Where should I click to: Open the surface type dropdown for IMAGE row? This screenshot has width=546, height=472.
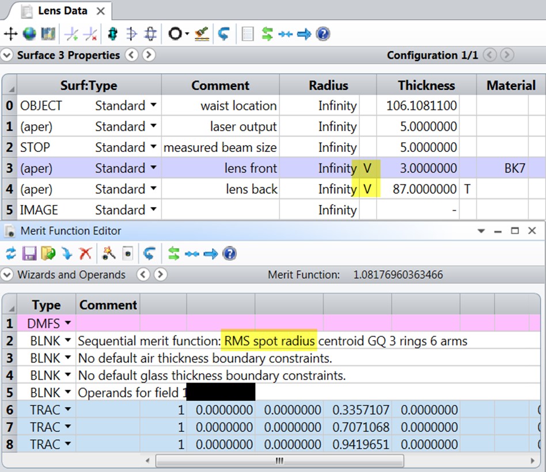coord(154,209)
